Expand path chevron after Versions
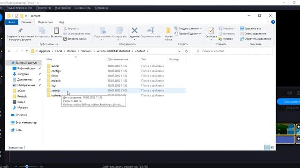This screenshot has height=168, width=300. coord(94,51)
